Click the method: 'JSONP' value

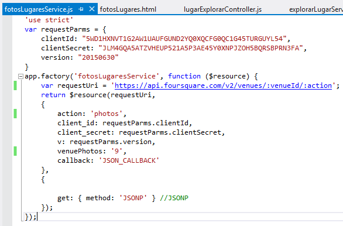(133, 198)
